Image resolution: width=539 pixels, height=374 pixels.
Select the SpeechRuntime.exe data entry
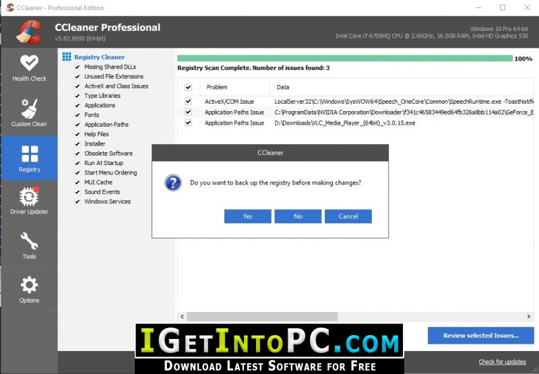(404, 101)
